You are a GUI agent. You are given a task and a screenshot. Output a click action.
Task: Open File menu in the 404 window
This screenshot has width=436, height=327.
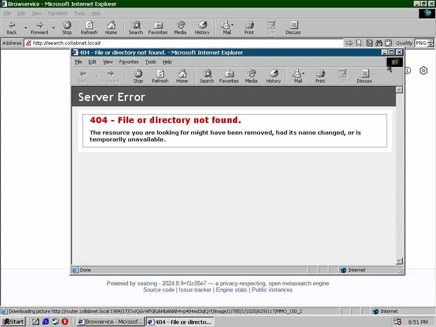(x=78, y=62)
